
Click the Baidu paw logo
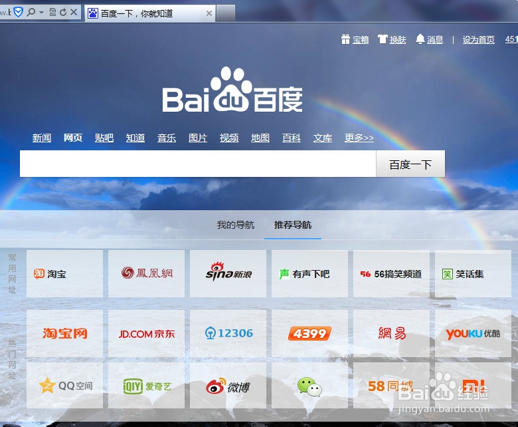pos(232,90)
